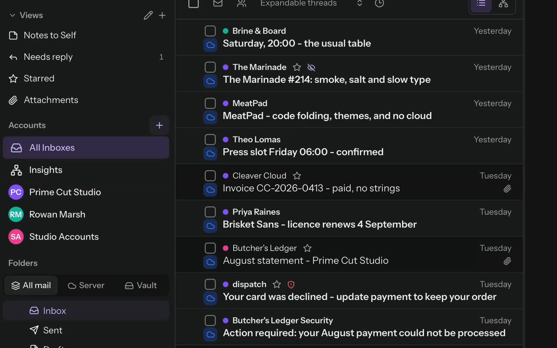The image size is (557, 348).
Task: Open the Expandable threads dropdown
Action: 311,3
